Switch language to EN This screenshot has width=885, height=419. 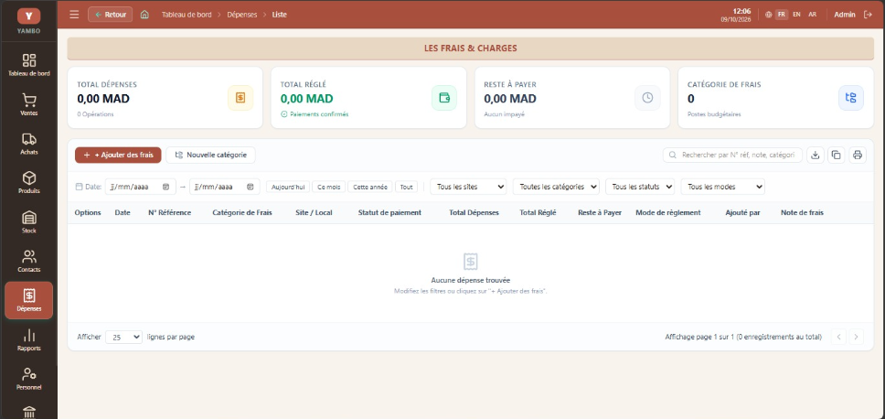tap(796, 15)
